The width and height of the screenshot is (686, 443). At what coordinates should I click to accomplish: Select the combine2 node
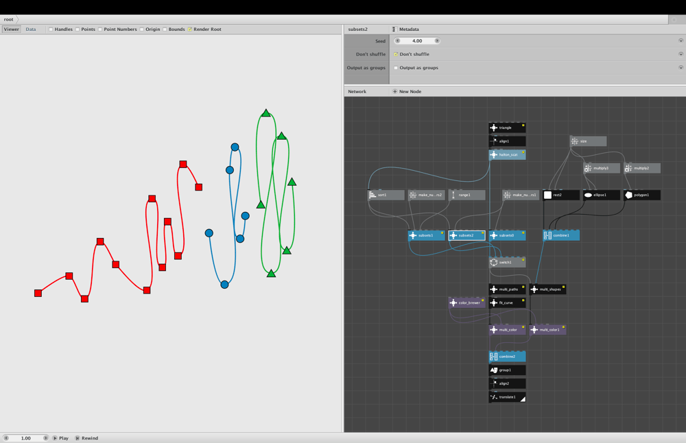click(507, 357)
